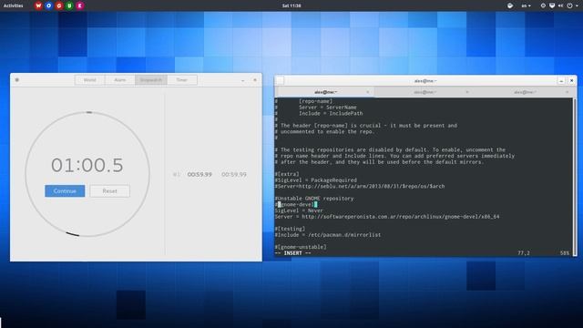Viewport: 583px width, 328px height.
Task: Click the network icon in the top bar
Action: pyautogui.click(x=552, y=5)
